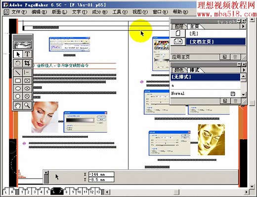Open the 版面 (Layout) menu
This screenshot has width=257, height=197.
59,12
